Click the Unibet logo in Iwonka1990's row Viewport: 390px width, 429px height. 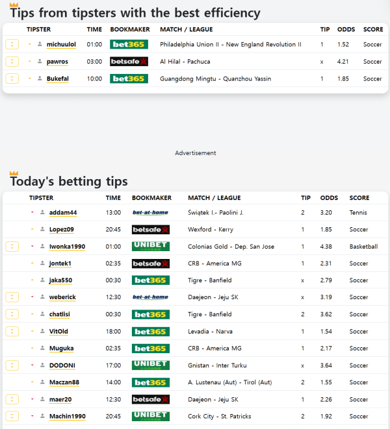pyautogui.click(x=150, y=247)
